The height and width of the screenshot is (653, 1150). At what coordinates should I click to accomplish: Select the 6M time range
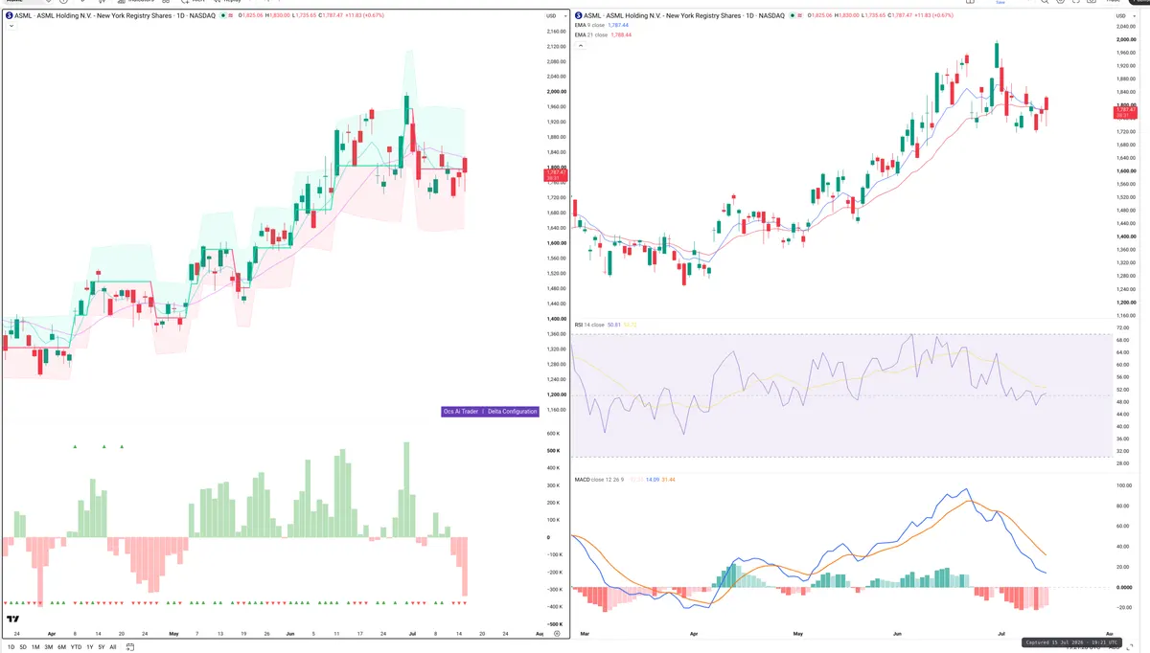click(x=61, y=647)
